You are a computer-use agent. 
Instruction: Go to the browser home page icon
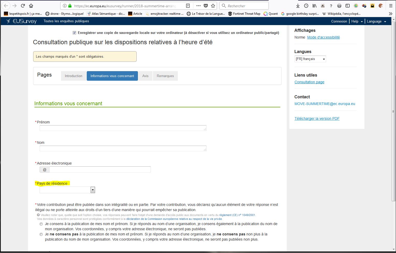click(x=31, y=6)
